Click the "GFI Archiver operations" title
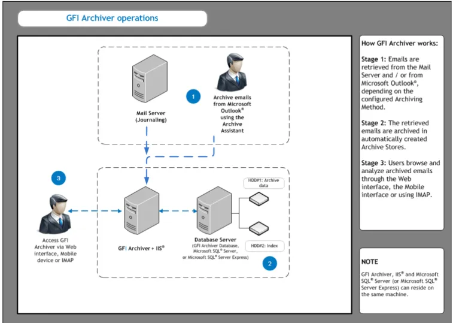Viewport: 459px width, 323px height. click(112, 18)
